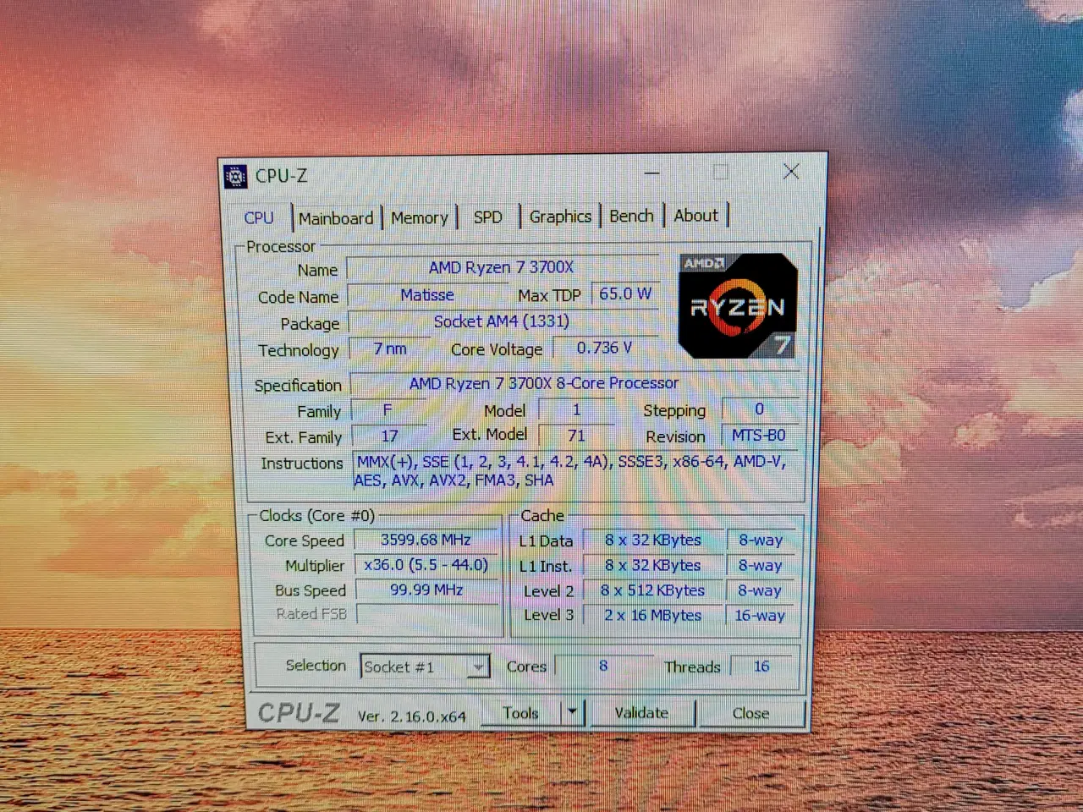The width and height of the screenshot is (1083, 812).
Task: Click the Stepping value 0
Action: [x=759, y=409]
